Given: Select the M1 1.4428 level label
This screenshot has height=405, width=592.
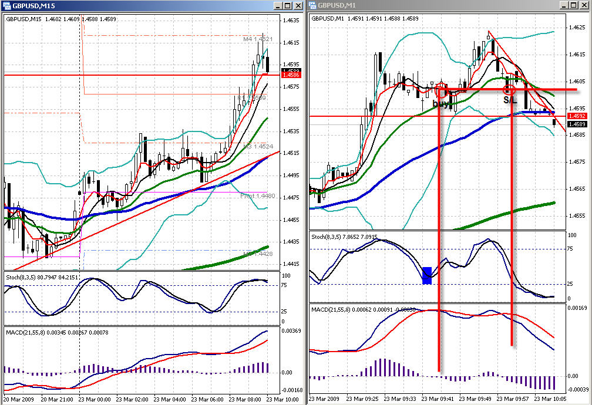Looking at the screenshot, I should [x=258, y=254].
